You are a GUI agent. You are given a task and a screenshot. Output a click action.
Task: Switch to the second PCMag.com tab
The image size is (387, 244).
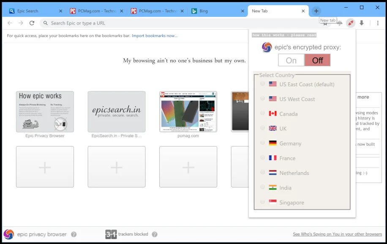(157, 11)
